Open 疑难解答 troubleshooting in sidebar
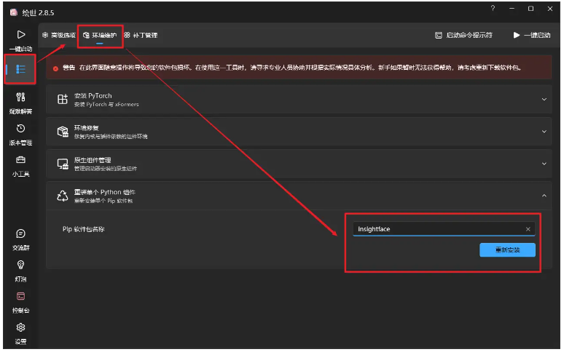 [20, 101]
